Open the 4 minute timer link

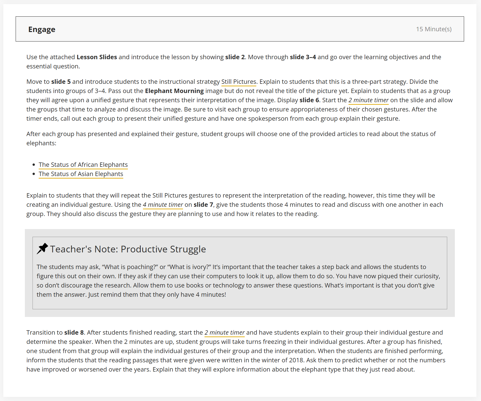pyautogui.click(x=163, y=205)
